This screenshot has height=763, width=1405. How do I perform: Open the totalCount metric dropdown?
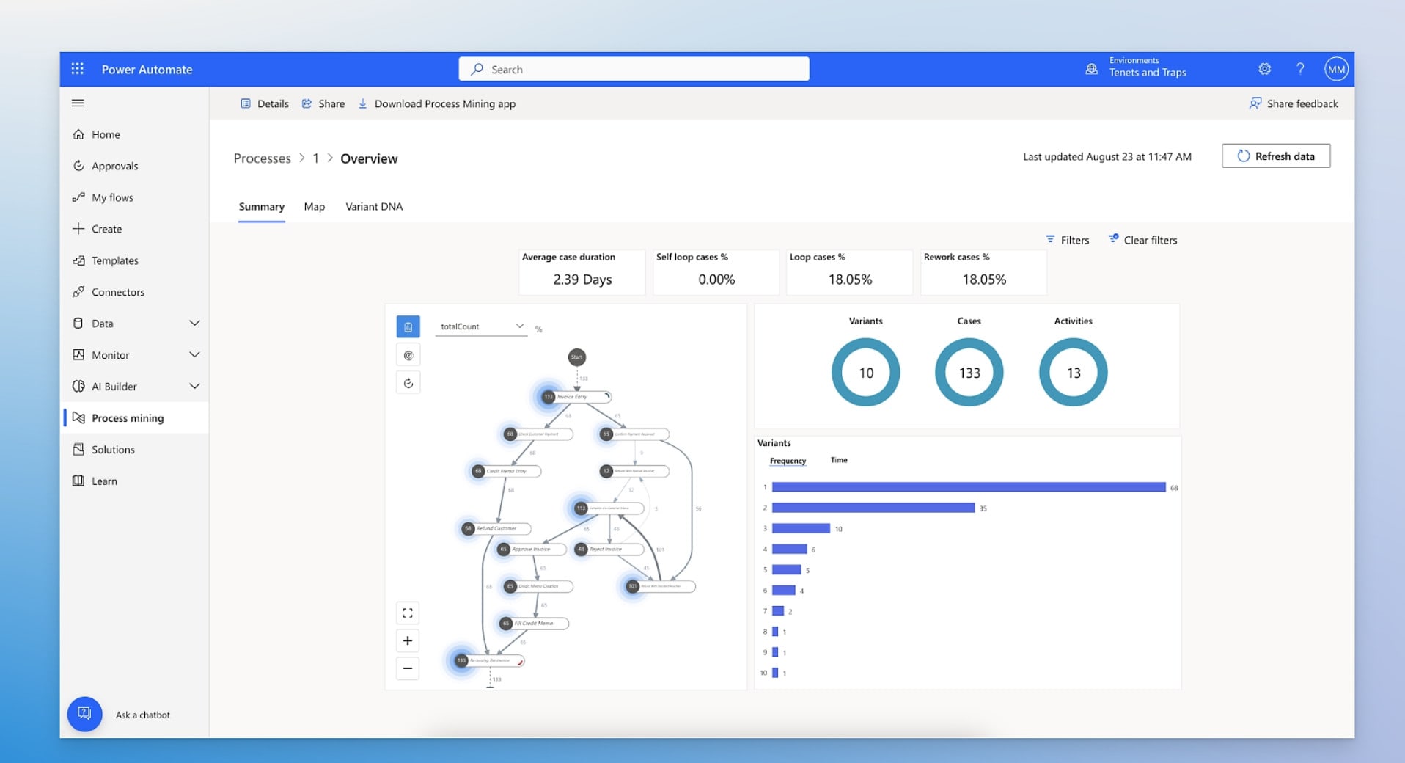click(519, 326)
